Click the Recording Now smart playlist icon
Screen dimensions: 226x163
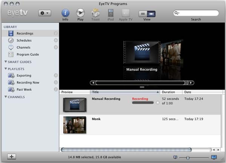11,82
